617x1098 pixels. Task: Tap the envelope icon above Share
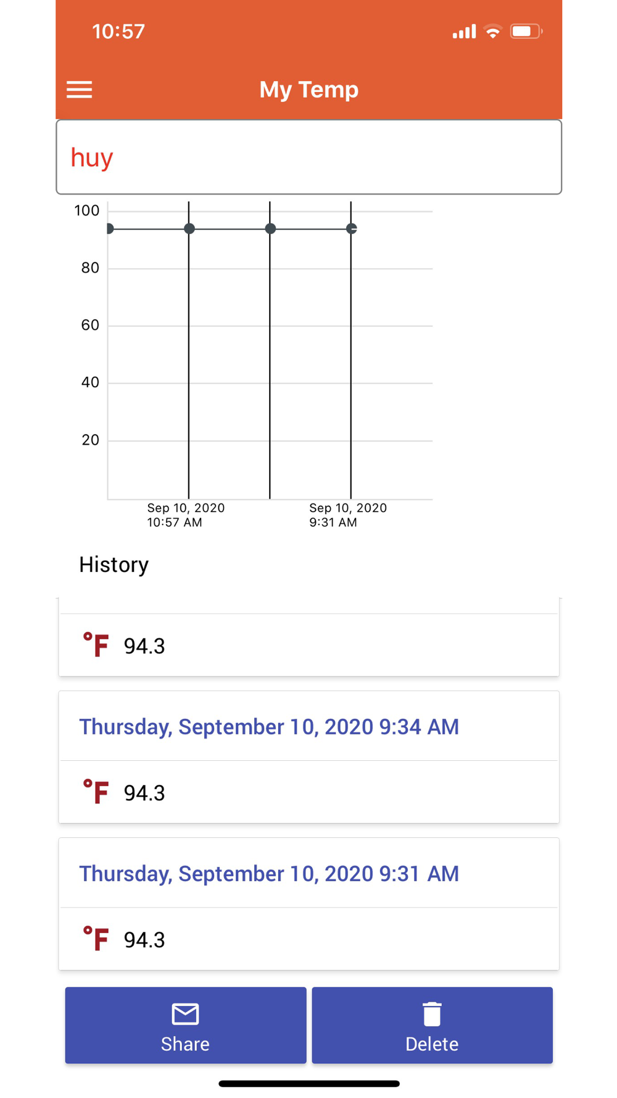(185, 1014)
